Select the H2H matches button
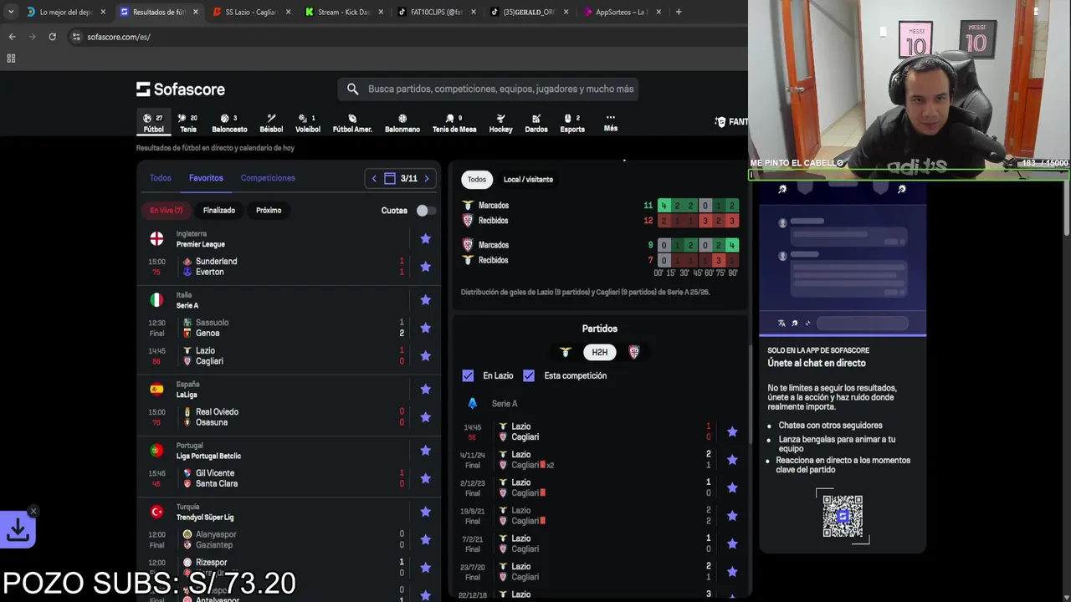1071x602 pixels. 599,352
